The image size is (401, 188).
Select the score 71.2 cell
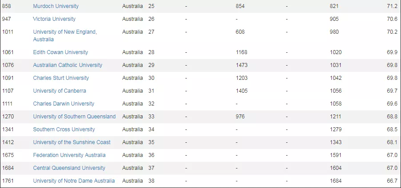tap(392, 6)
